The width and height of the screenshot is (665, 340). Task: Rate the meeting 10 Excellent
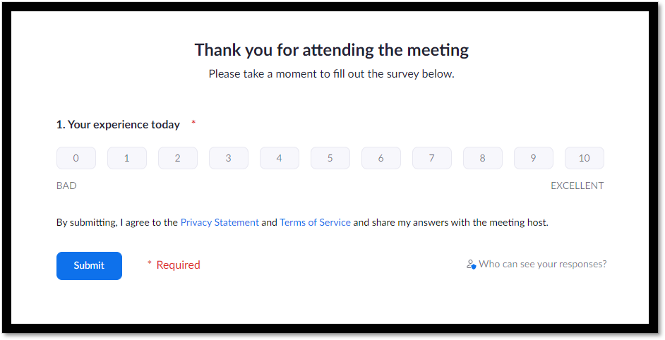585,158
